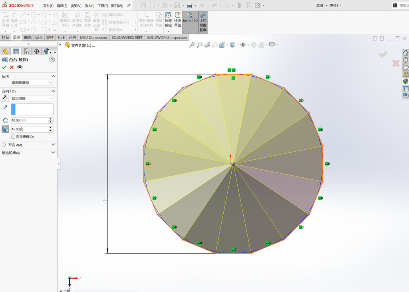The height and width of the screenshot is (292, 409).
Task: Open view settings monitor icon
Action: tap(272, 45)
